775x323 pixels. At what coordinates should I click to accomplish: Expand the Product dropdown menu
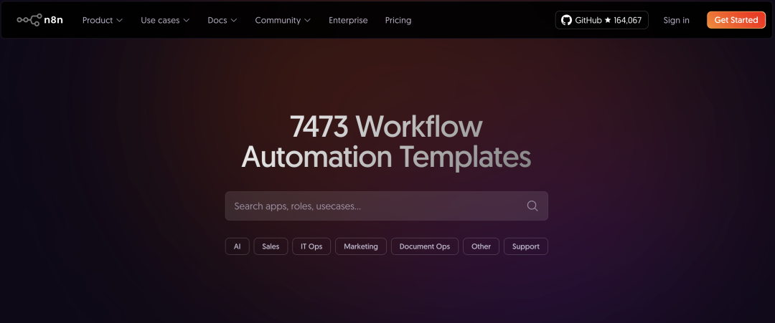[102, 20]
